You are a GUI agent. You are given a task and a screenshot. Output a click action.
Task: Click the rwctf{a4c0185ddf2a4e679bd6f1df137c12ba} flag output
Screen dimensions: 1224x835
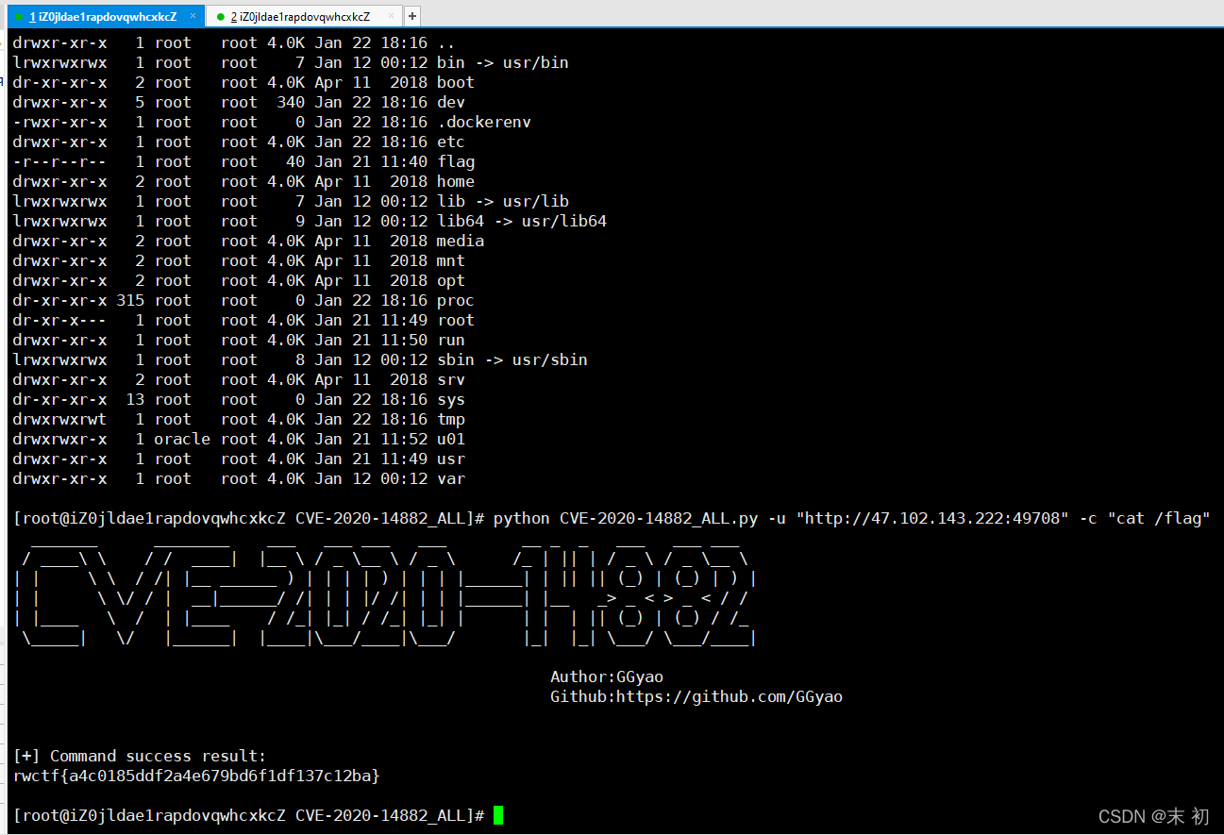[196, 776]
